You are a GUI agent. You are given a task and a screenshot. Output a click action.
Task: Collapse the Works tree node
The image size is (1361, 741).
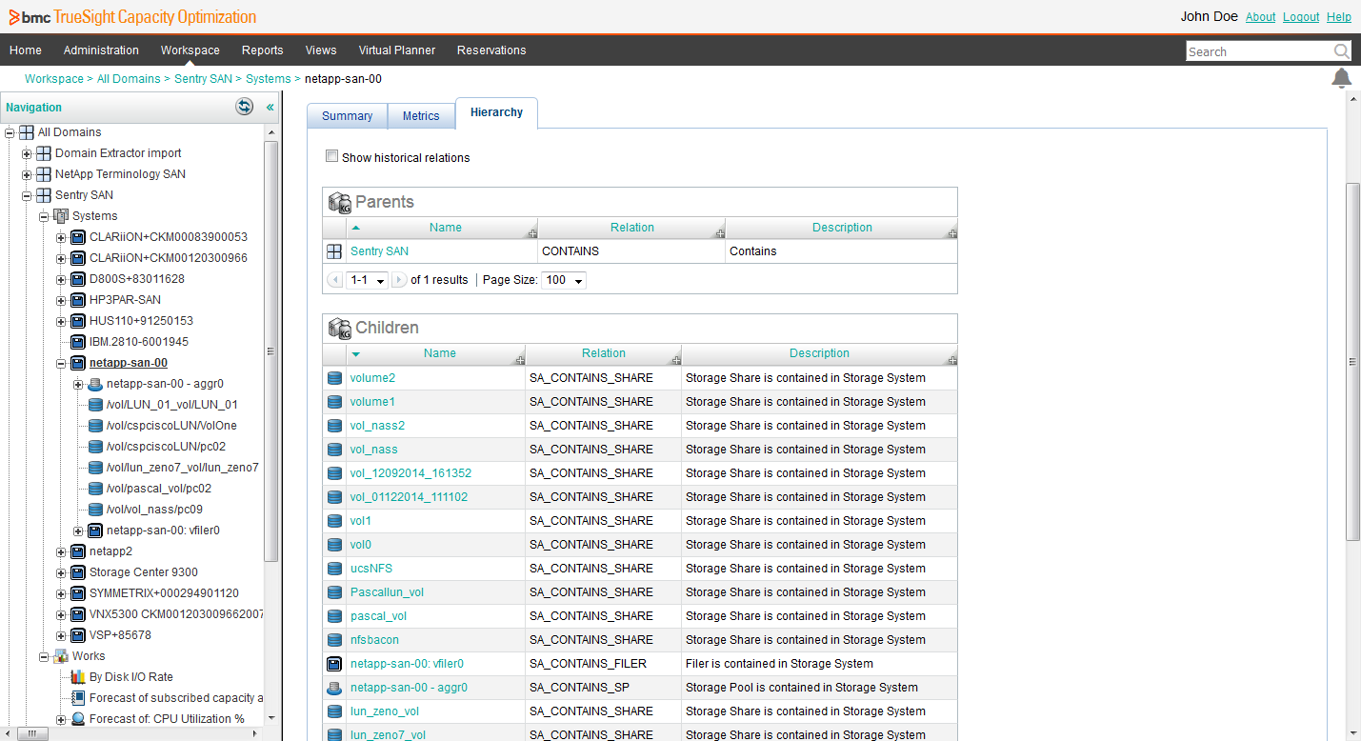click(x=44, y=656)
